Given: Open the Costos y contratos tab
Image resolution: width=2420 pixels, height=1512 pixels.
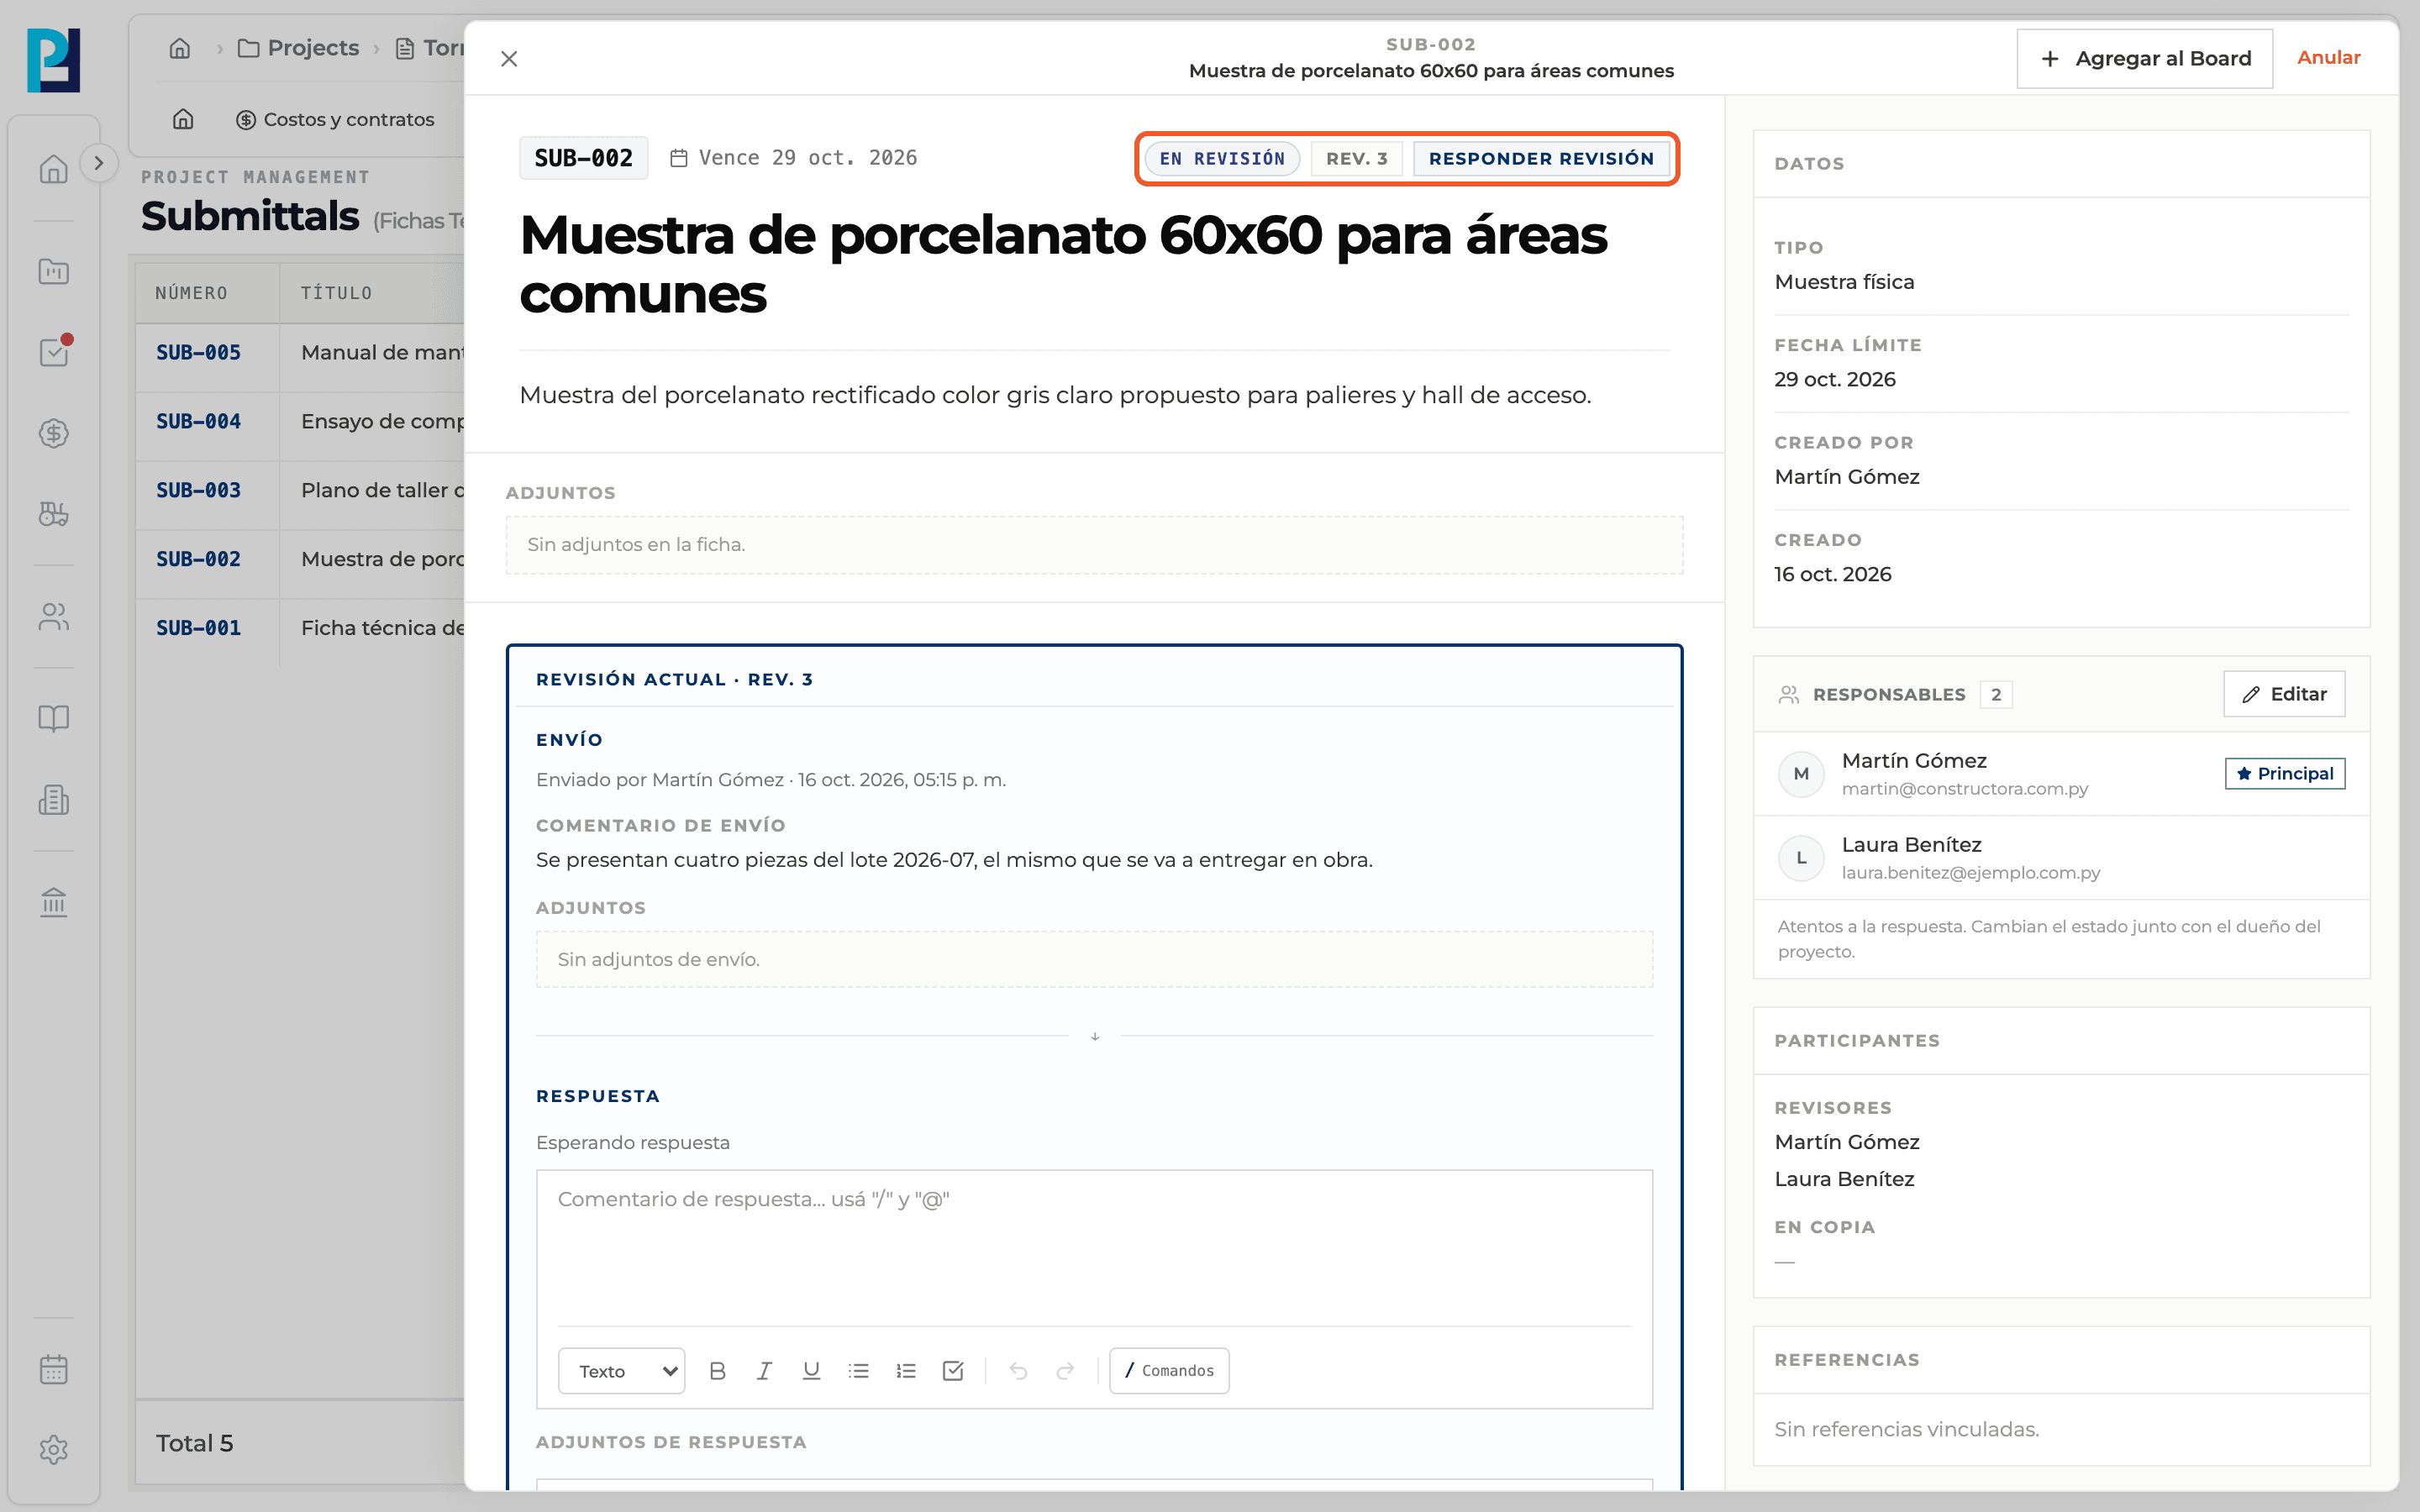Looking at the screenshot, I should pos(335,120).
